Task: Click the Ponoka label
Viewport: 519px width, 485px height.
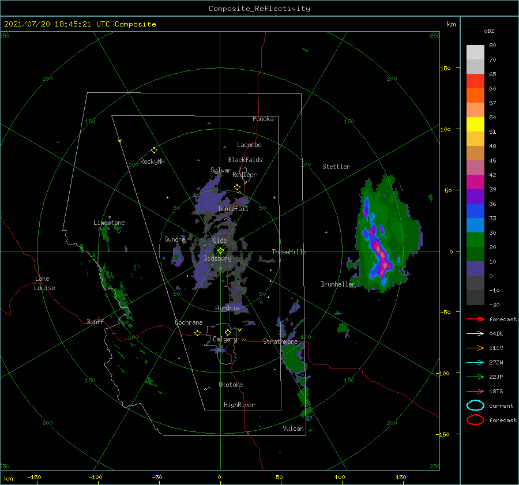Action: [x=263, y=119]
